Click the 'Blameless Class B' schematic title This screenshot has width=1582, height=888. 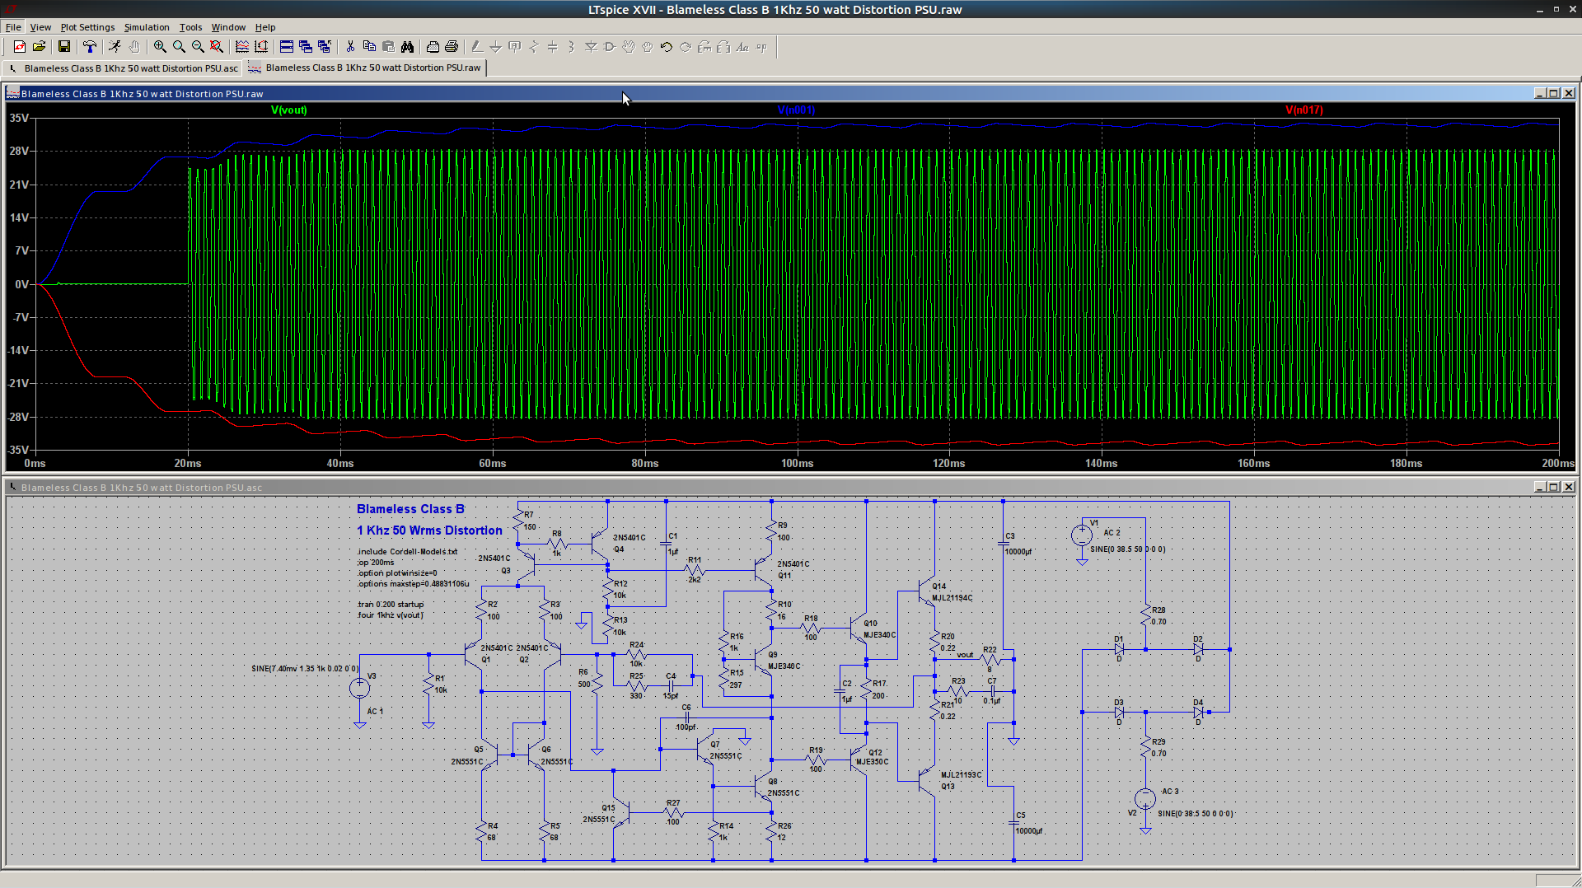pyautogui.click(x=410, y=509)
